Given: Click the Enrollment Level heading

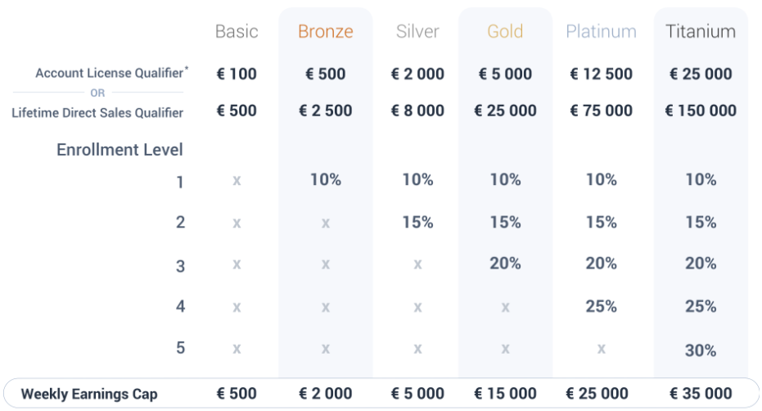Looking at the screenshot, I should point(119,150).
